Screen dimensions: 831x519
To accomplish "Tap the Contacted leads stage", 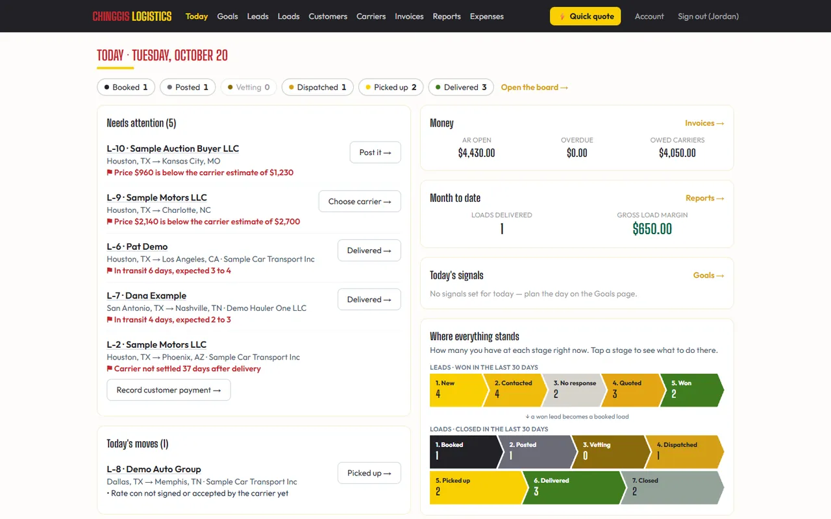I will 517,390.
